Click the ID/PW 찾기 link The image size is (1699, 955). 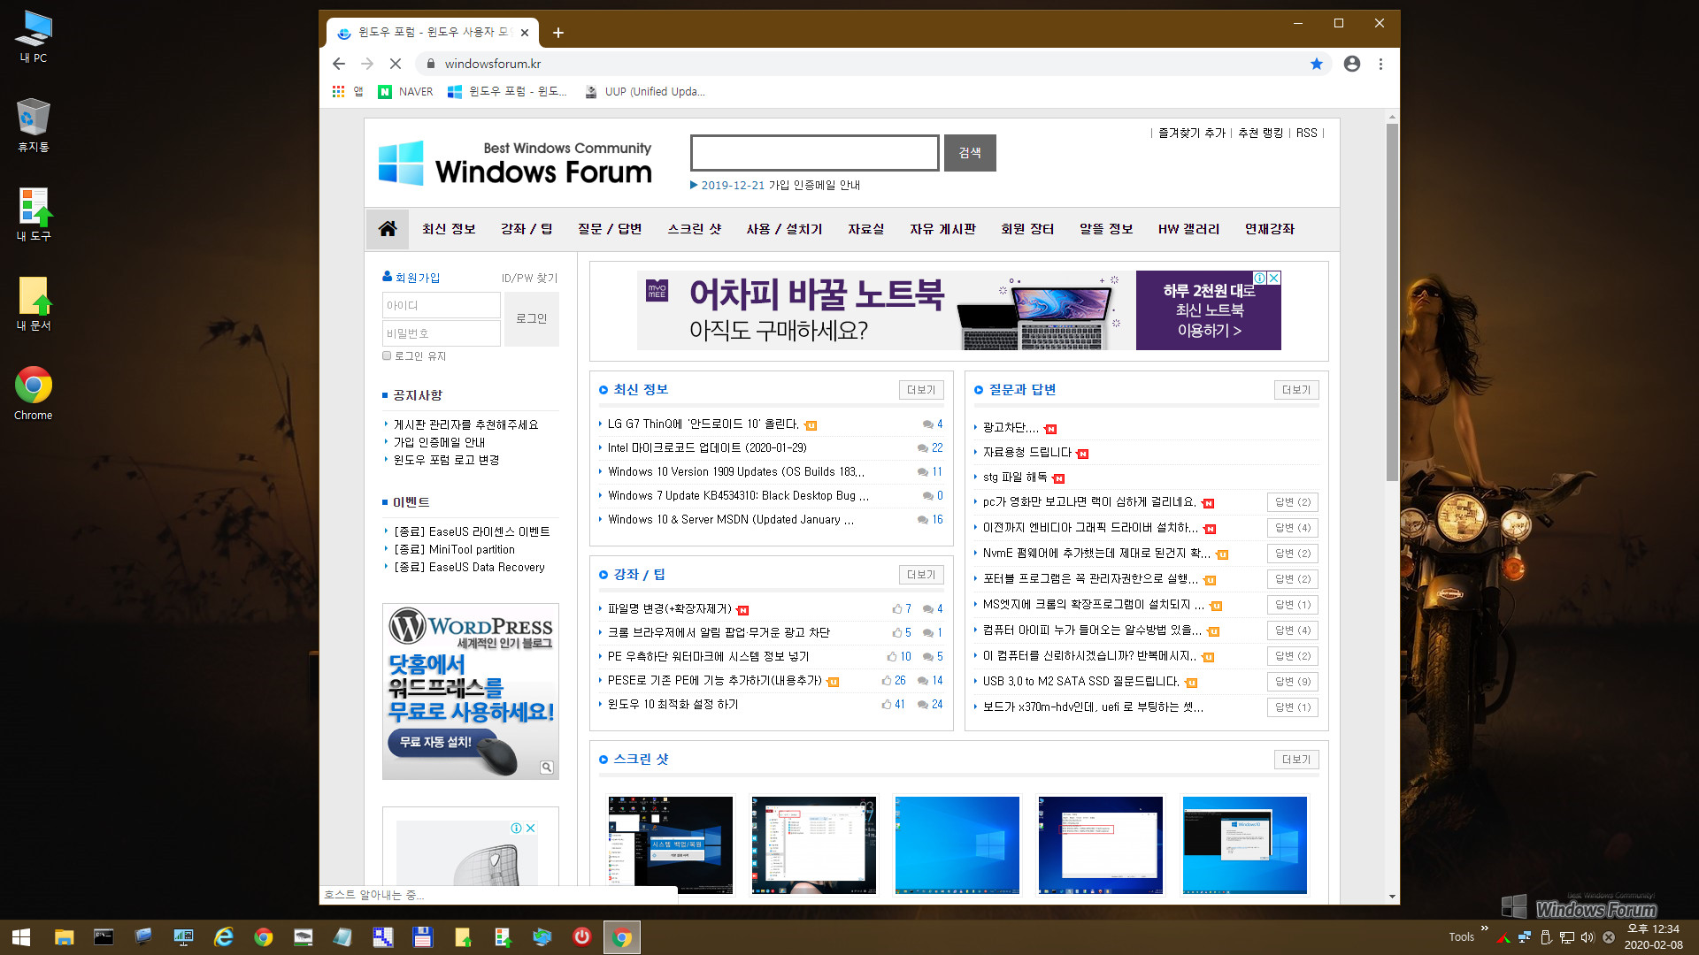tap(530, 278)
